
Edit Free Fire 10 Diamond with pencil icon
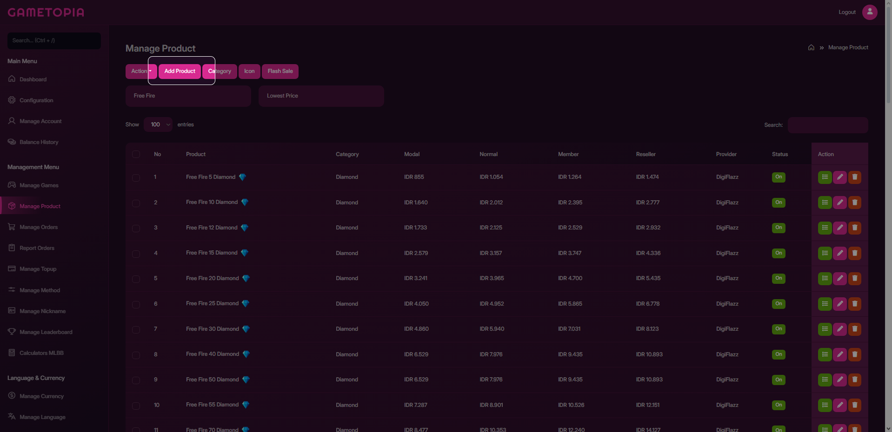pyautogui.click(x=839, y=203)
